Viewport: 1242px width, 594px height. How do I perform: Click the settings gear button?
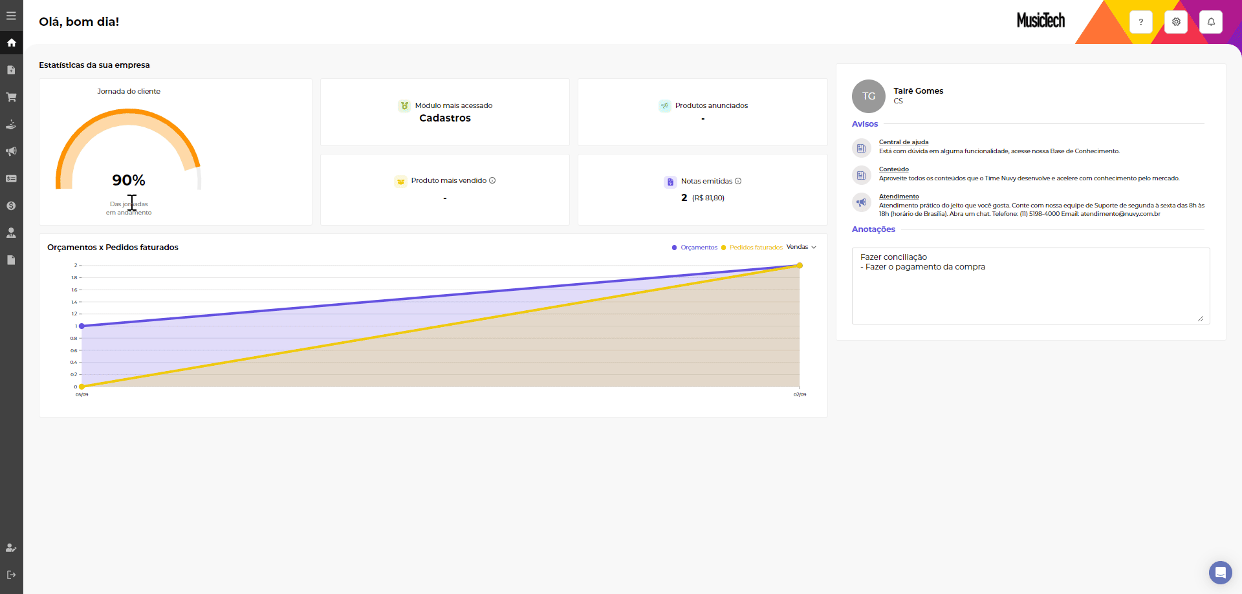(x=1175, y=22)
